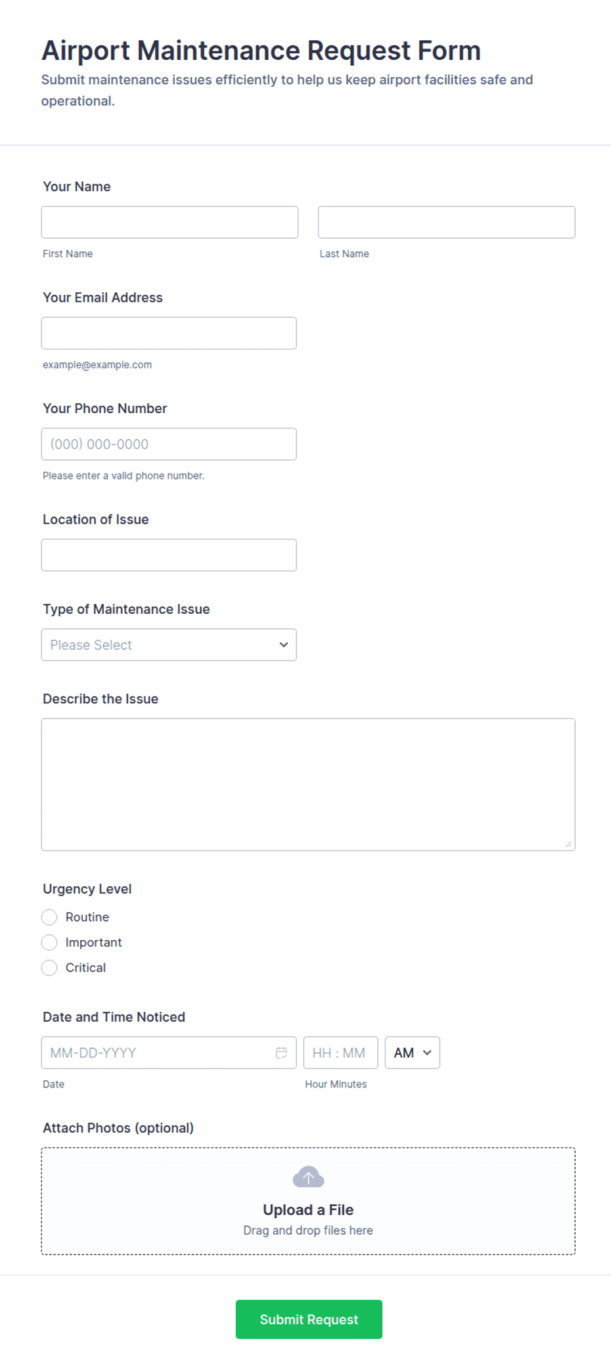
Task: Click the email address input box
Action: tap(169, 333)
